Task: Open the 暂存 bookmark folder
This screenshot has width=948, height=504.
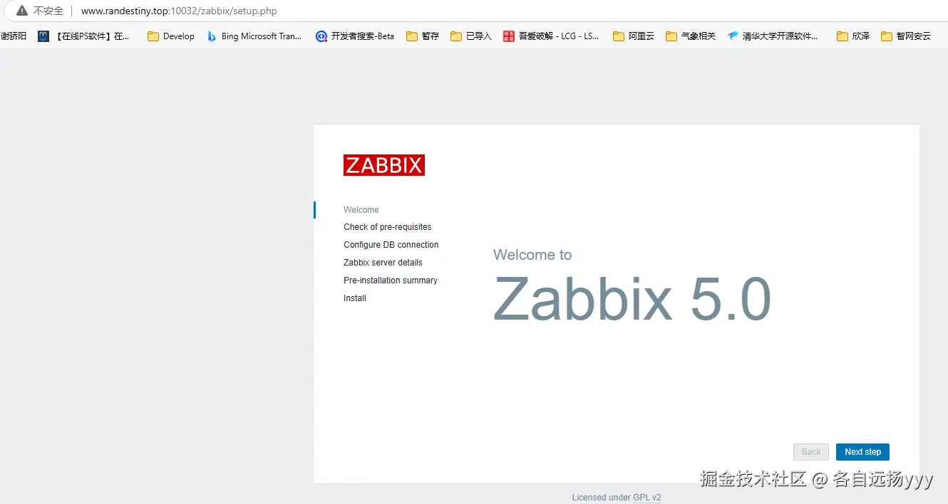Action: 423,36
